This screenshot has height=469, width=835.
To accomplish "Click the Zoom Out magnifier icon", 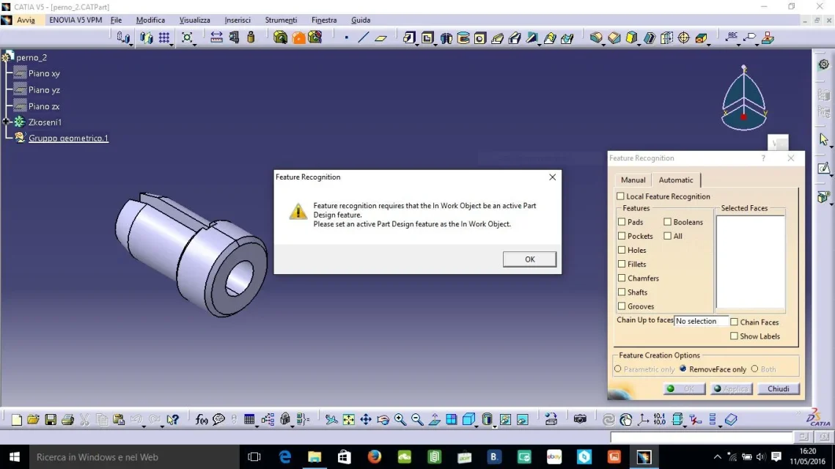I will (x=417, y=419).
